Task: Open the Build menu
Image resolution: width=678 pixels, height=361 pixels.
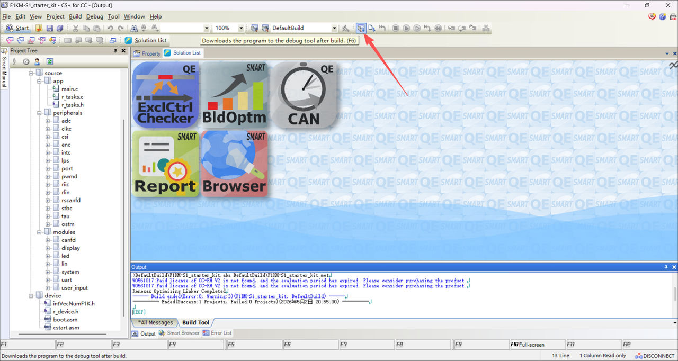Action: (x=75, y=16)
